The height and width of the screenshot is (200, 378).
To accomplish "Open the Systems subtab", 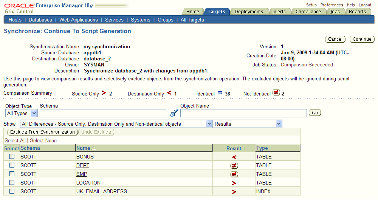I will point(141,20).
